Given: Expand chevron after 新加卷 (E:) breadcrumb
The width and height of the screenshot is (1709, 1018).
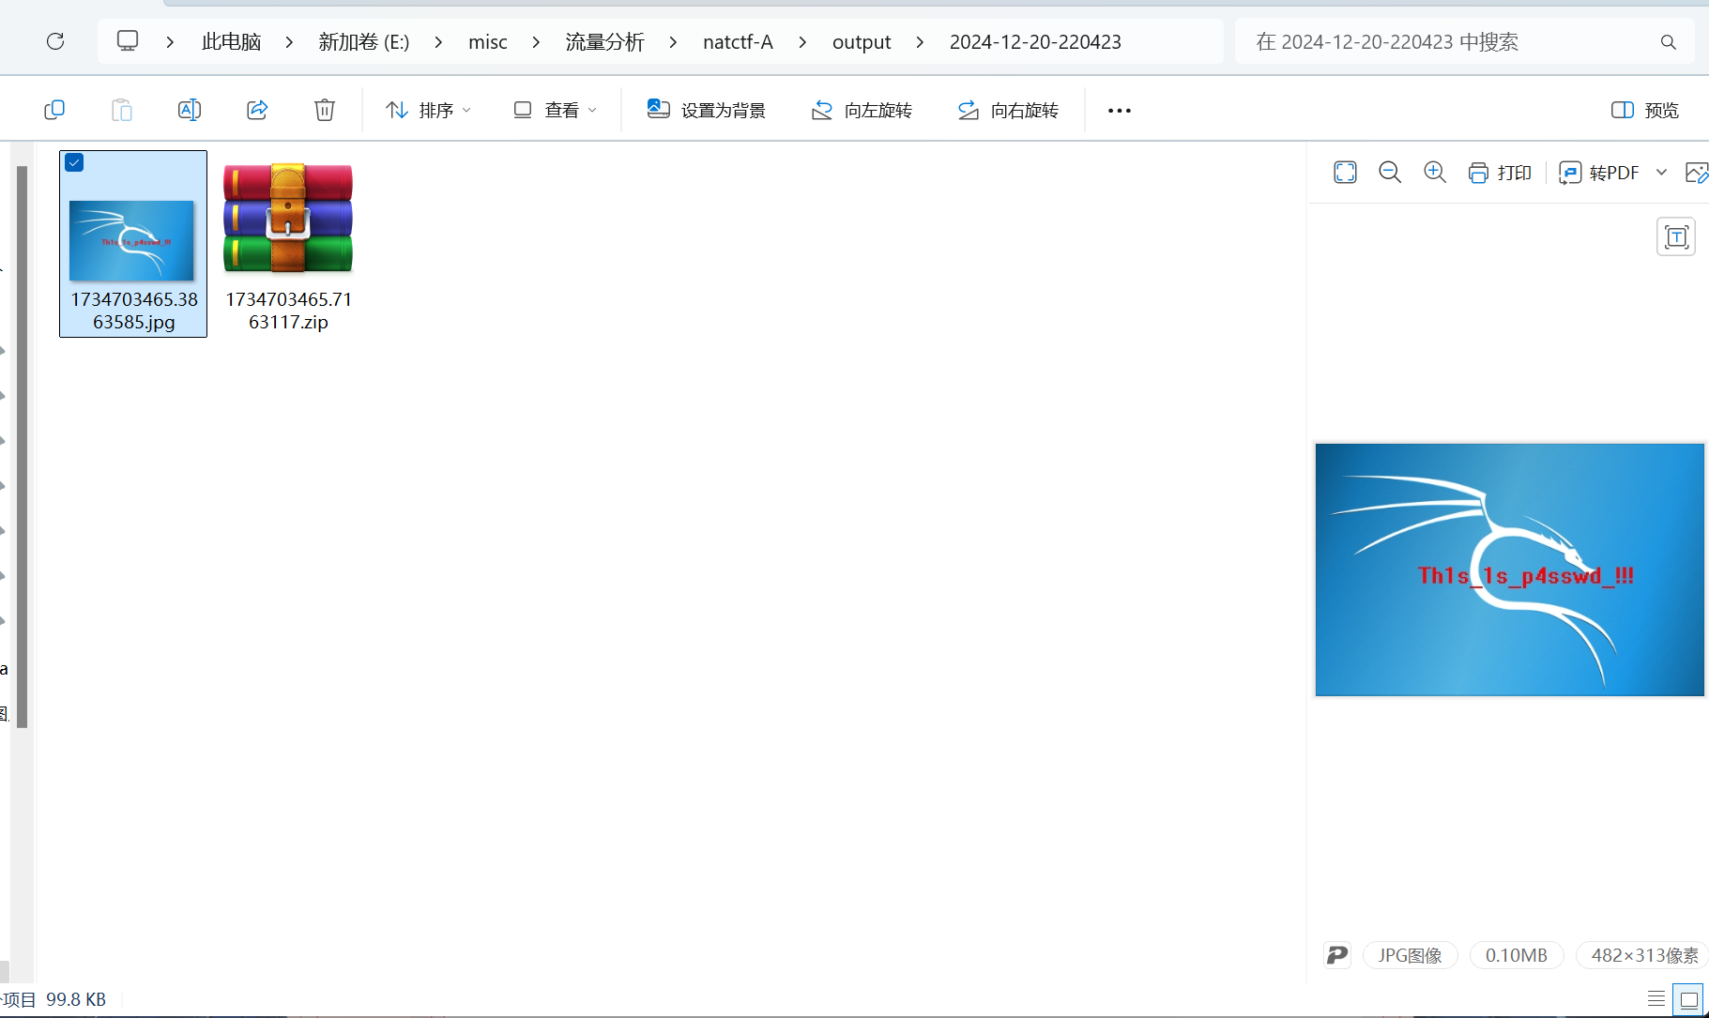Looking at the screenshot, I should coord(438,42).
